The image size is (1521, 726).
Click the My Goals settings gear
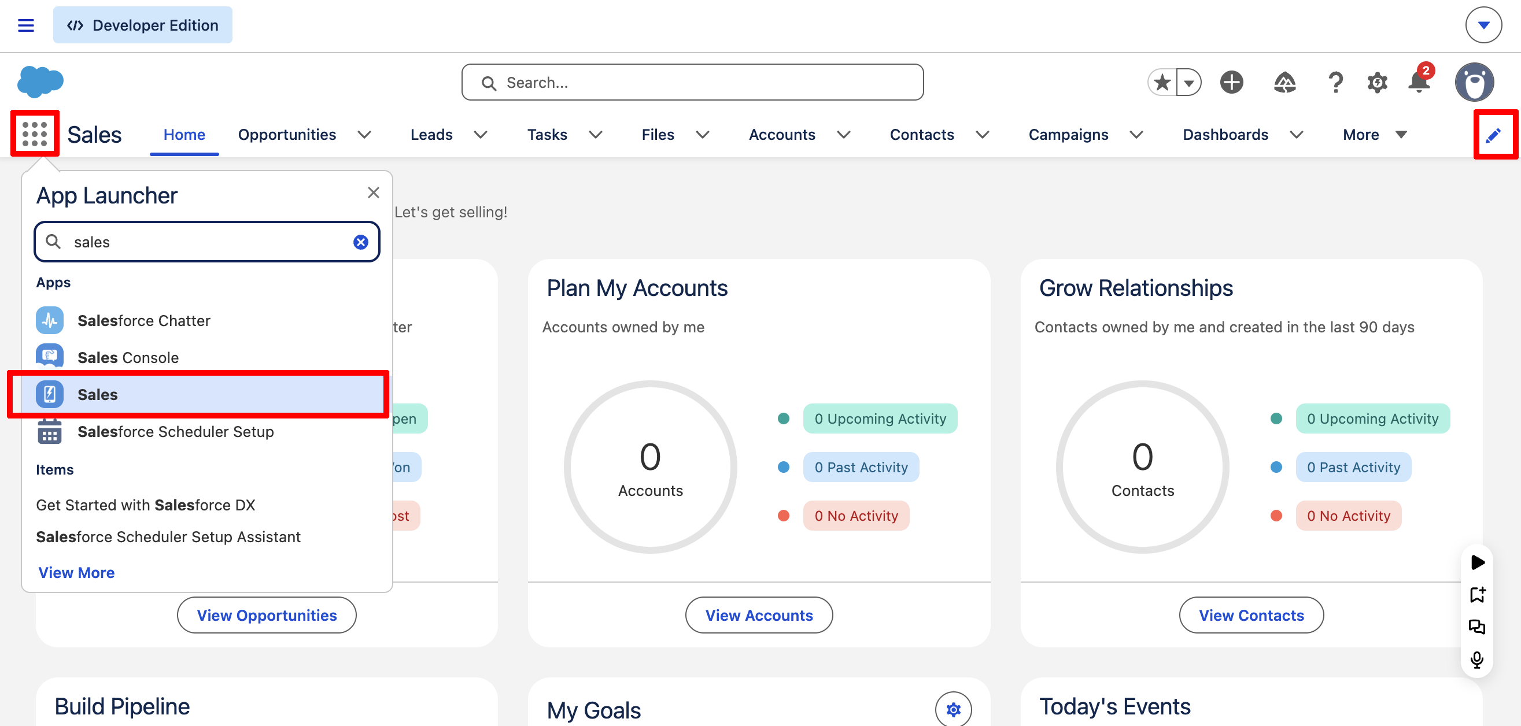click(953, 708)
